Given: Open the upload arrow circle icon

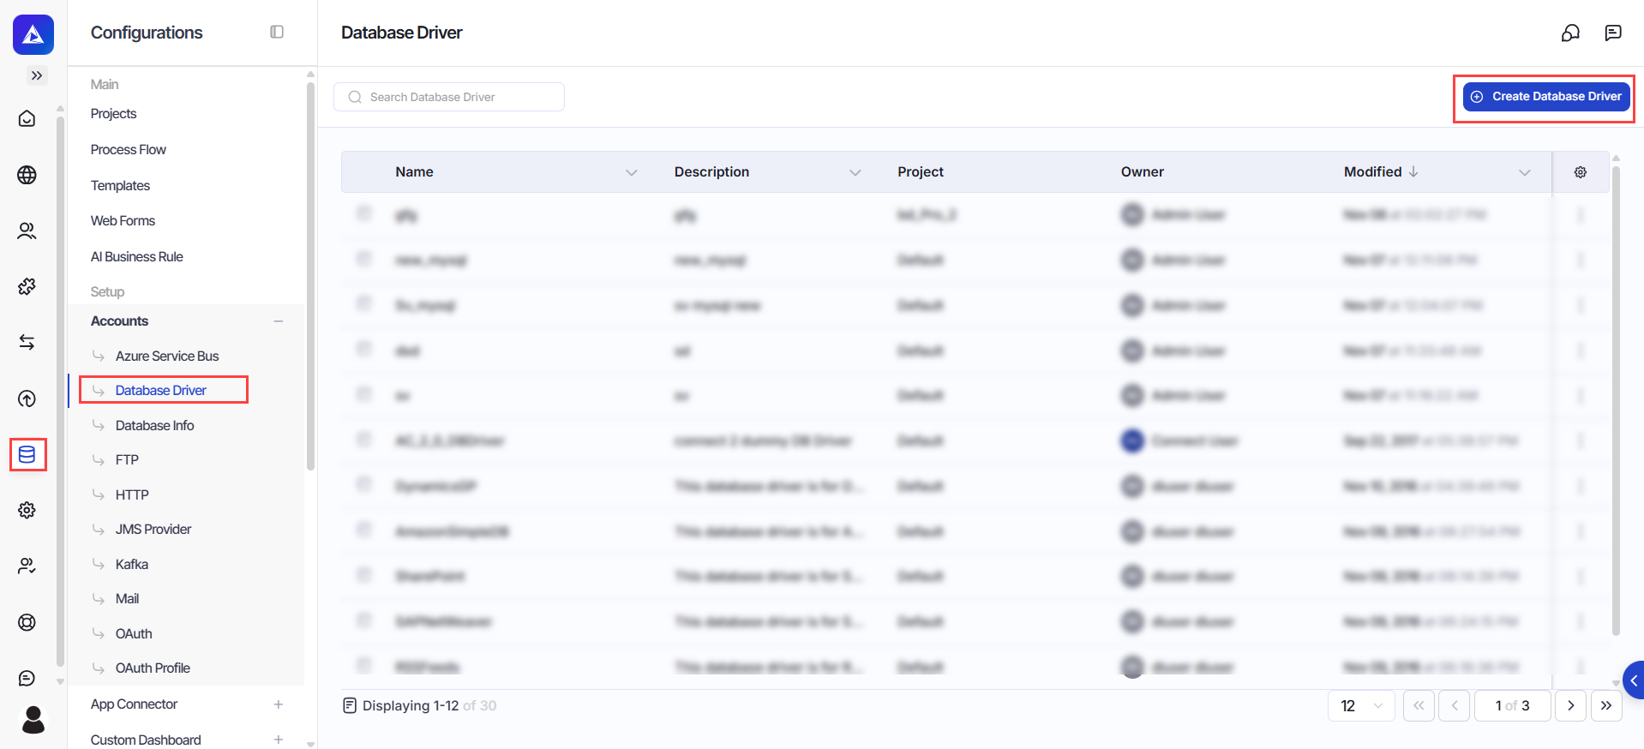Looking at the screenshot, I should (27, 398).
